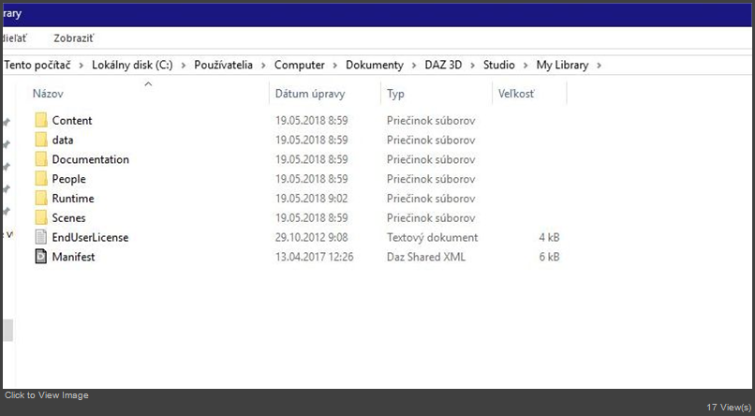Screen dimensions: 755x416
Task: Click the 17 View(s) counter
Action: pos(729,408)
